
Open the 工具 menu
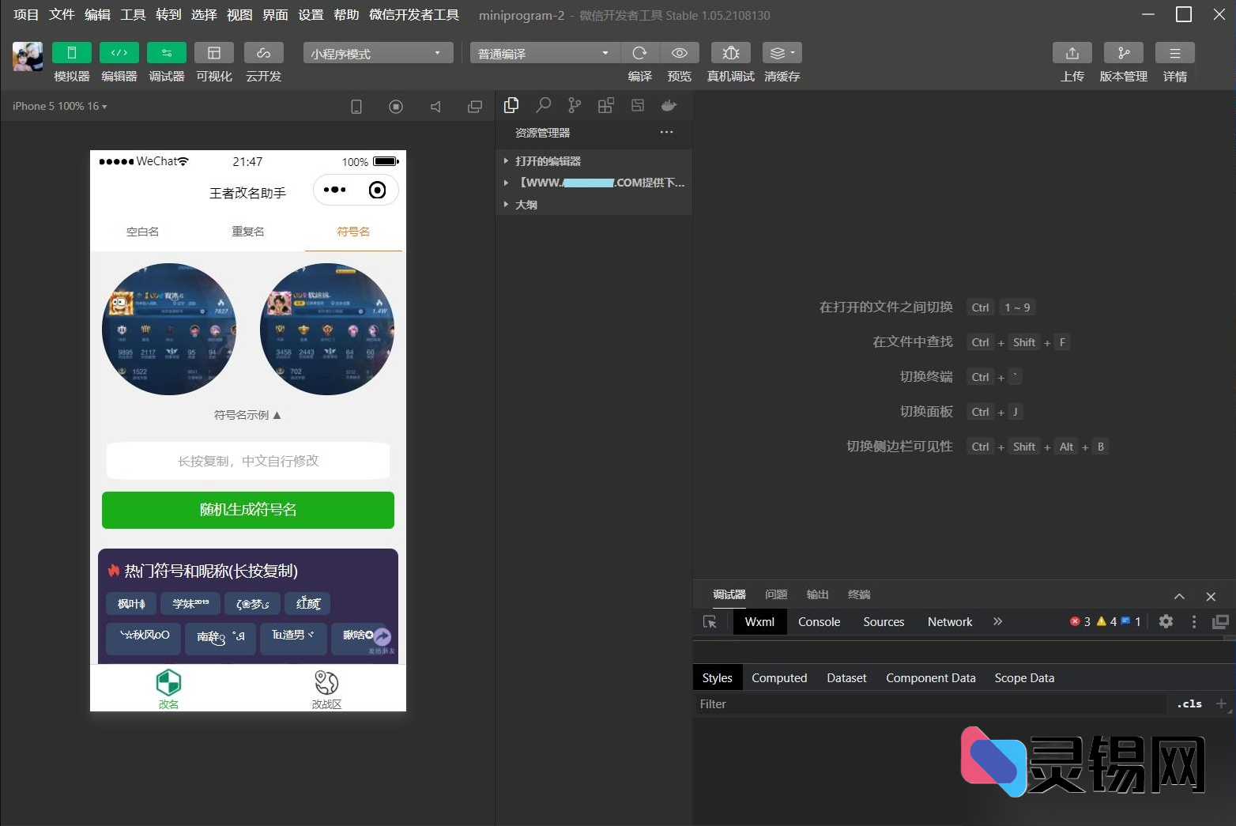(133, 15)
